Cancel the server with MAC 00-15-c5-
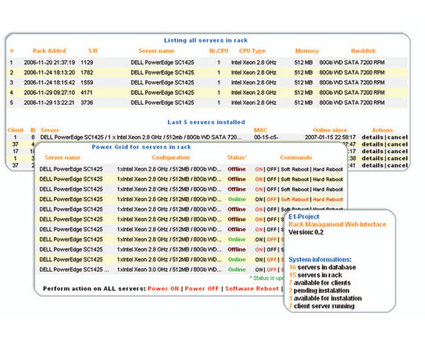Viewport: 425px width, 354px height. [x=397, y=137]
